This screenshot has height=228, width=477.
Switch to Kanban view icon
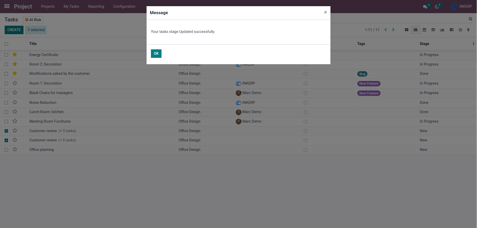point(407,30)
